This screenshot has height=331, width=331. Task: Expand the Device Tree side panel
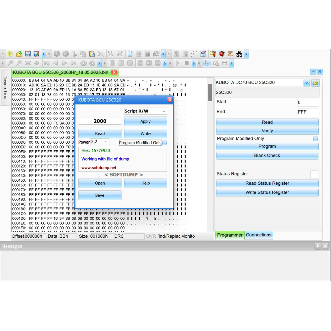[x=5, y=87]
